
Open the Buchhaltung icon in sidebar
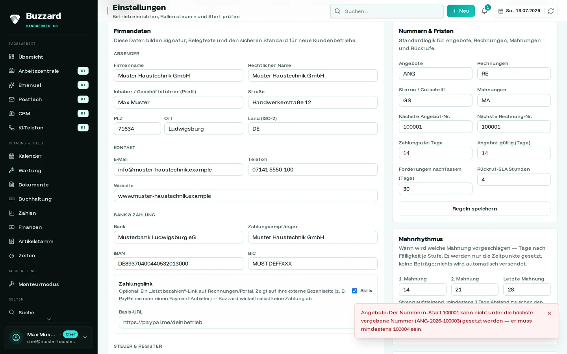pyautogui.click(x=11, y=199)
